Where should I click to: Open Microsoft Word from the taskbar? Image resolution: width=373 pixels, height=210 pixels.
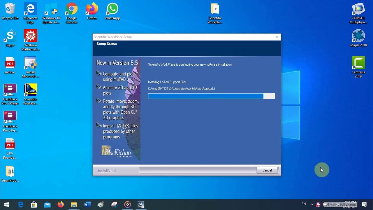(87, 204)
